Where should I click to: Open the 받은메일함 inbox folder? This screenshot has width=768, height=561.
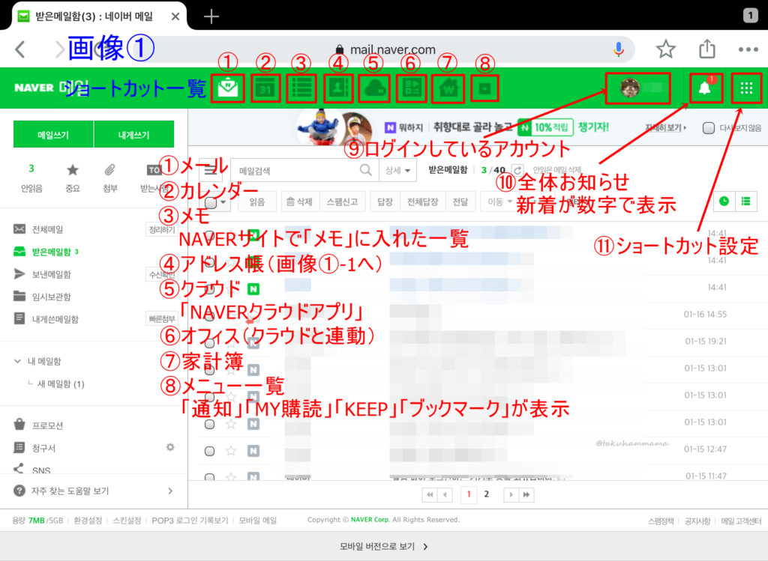52,252
